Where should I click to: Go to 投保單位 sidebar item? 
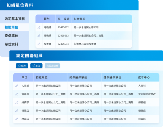coord(11,36)
